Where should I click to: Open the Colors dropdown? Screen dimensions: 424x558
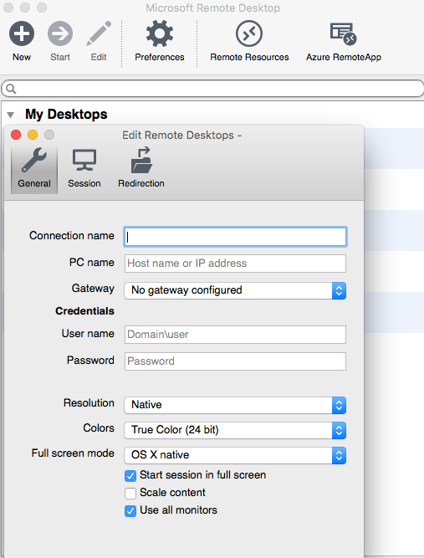pyautogui.click(x=235, y=430)
